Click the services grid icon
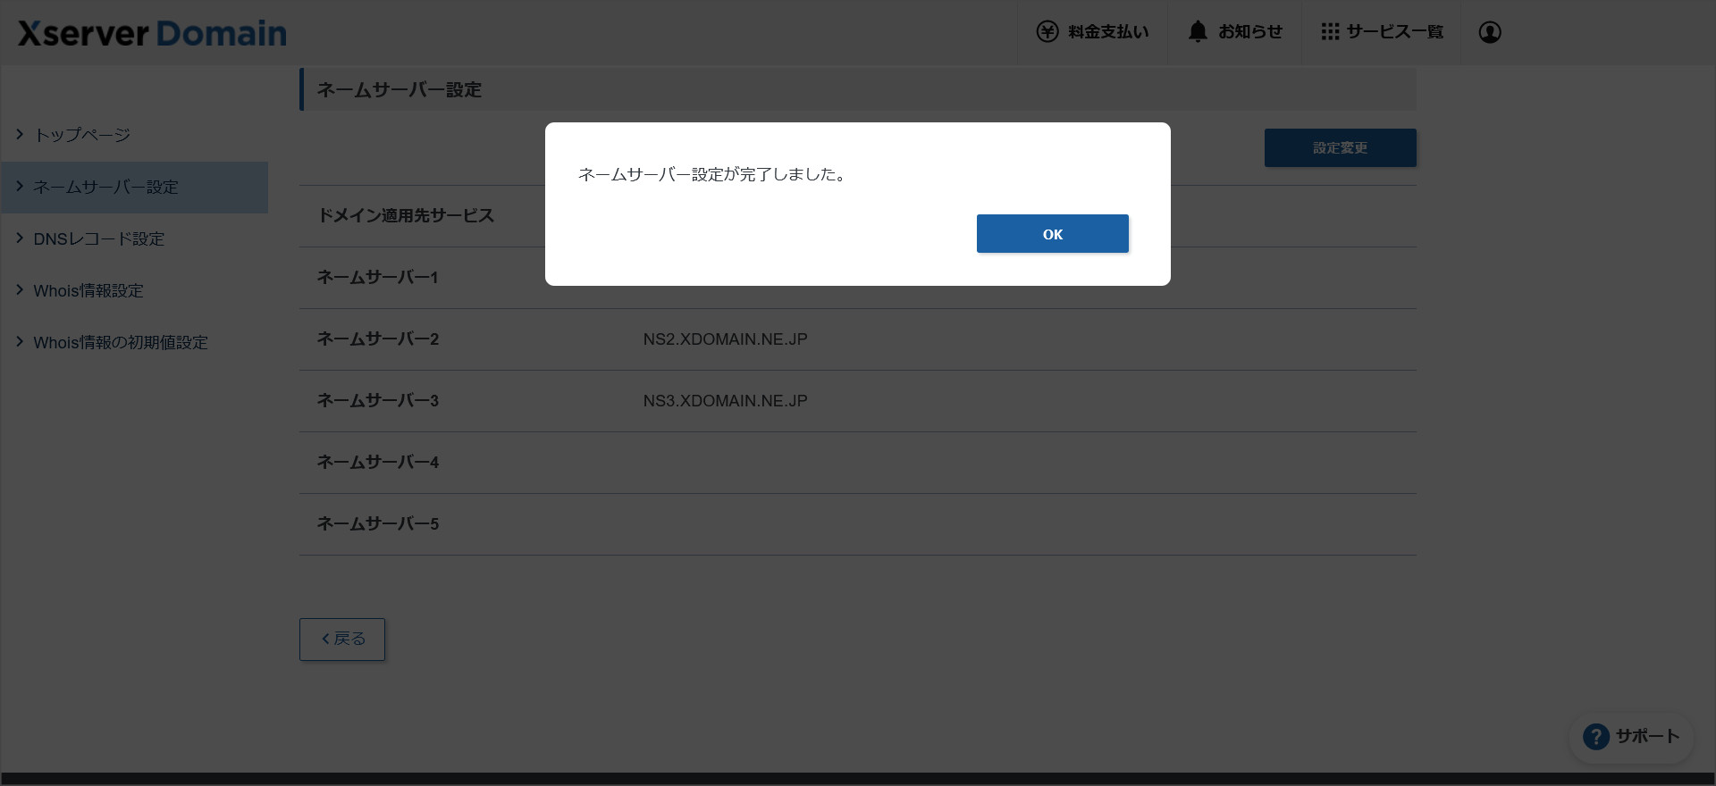Image resolution: width=1716 pixels, height=786 pixels. point(1330,32)
